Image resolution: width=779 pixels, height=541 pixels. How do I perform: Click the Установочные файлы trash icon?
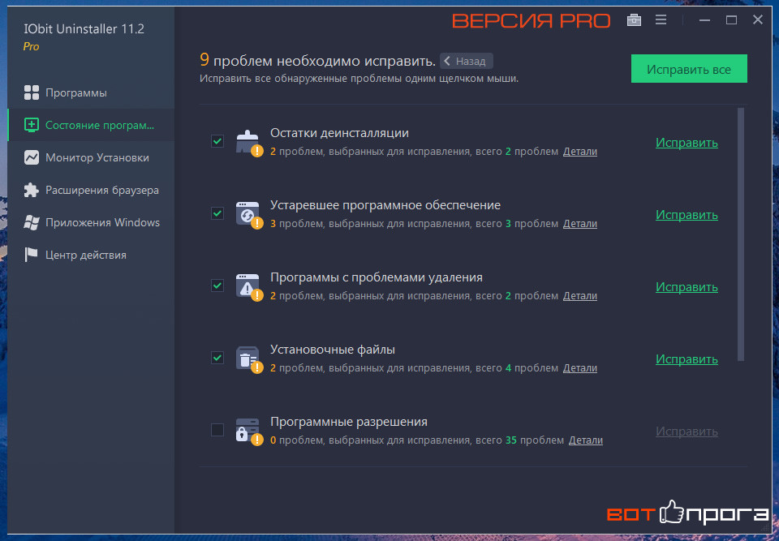[x=248, y=359]
